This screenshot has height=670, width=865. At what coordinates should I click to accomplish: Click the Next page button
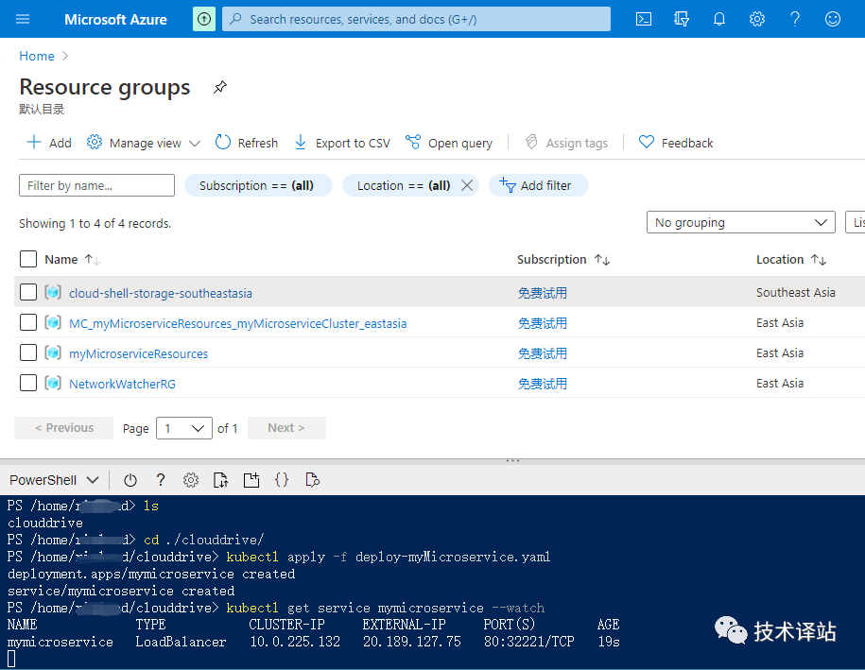click(286, 428)
